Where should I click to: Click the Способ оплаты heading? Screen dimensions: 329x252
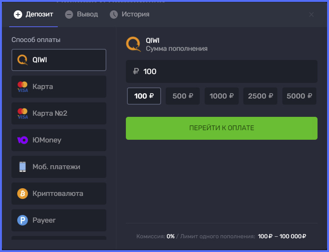tap(36, 40)
